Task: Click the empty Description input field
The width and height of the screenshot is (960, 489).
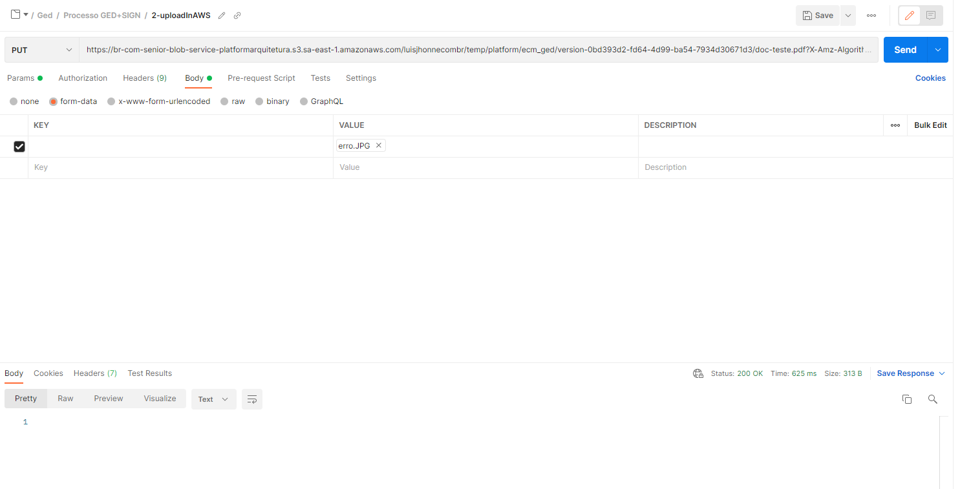Action: [x=795, y=167]
